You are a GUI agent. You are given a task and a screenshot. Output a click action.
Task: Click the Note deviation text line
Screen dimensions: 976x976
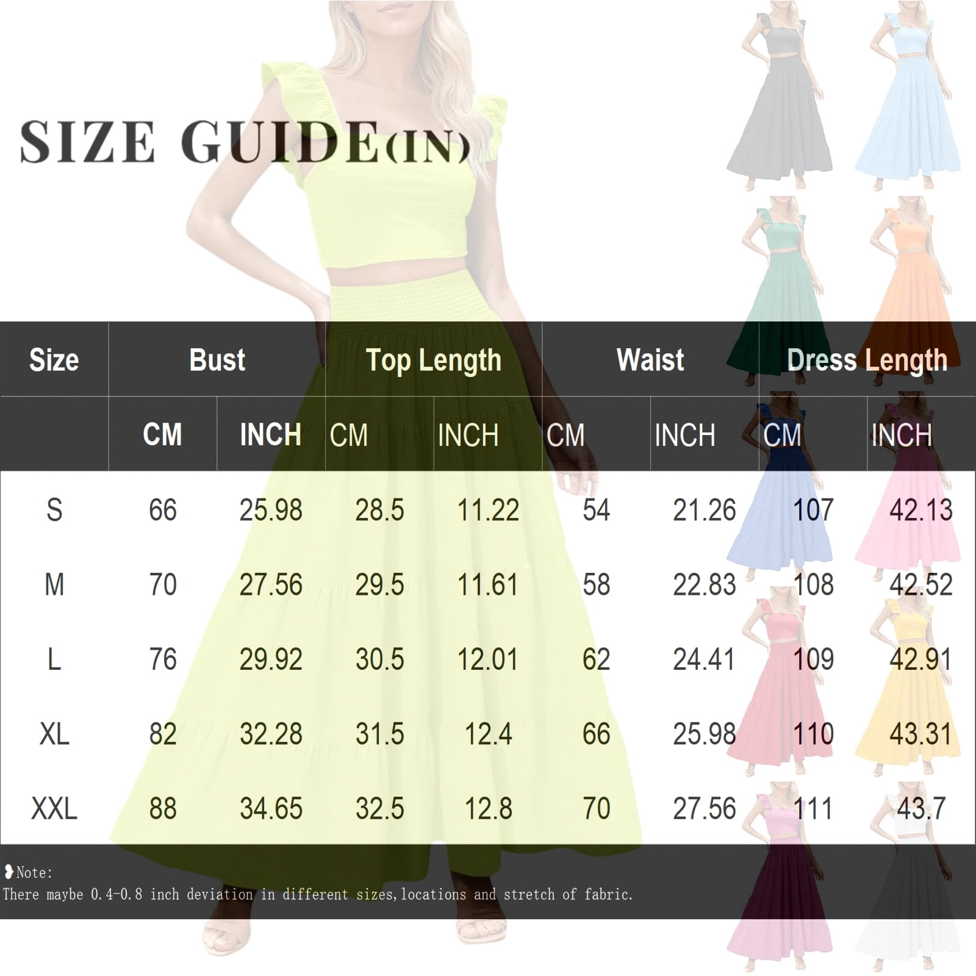coord(317,895)
